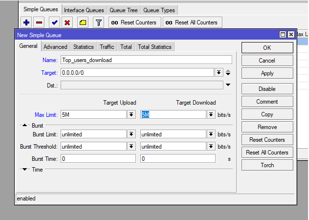Click the blue plus add queue icon
Viewport: 309px width, 220px height.
(x=26, y=22)
